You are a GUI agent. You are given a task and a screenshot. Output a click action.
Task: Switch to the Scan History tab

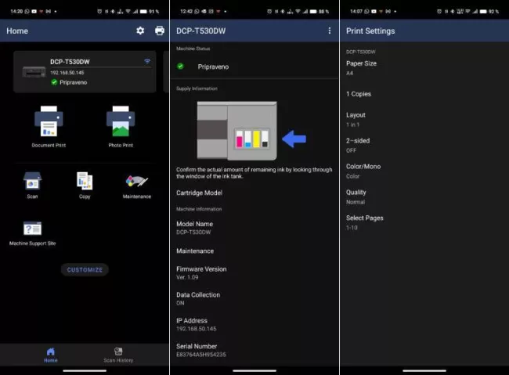(x=118, y=355)
